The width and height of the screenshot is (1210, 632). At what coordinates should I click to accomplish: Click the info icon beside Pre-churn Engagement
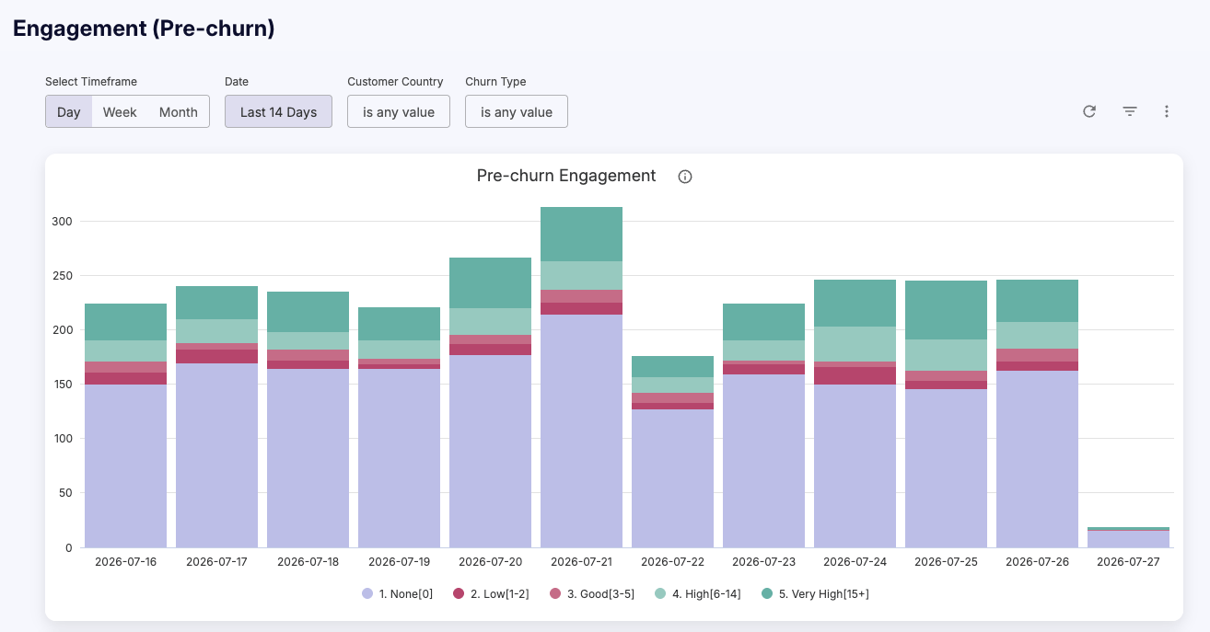(685, 177)
